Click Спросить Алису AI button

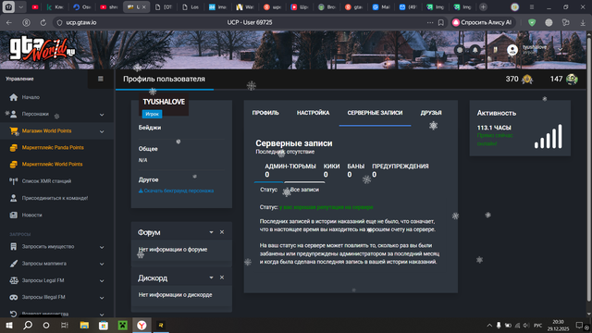click(483, 22)
